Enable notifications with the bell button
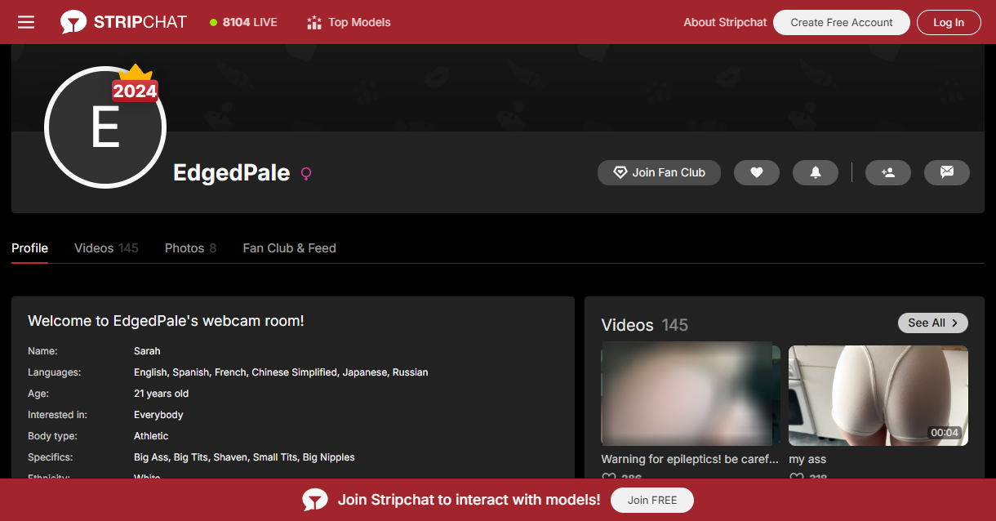996x521 pixels. [815, 172]
